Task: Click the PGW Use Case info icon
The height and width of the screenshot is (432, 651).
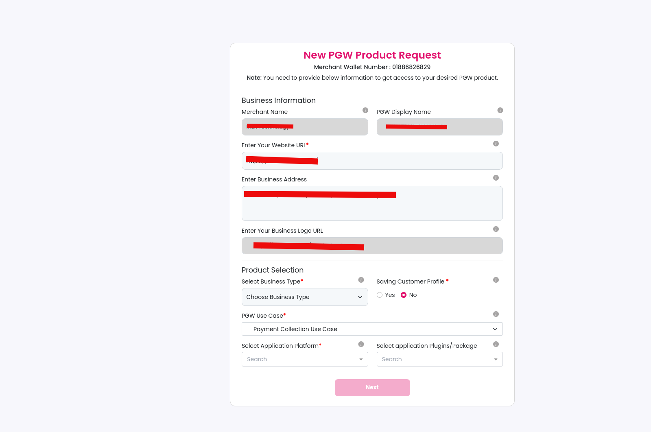Action: pyautogui.click(x=496, y=314)
